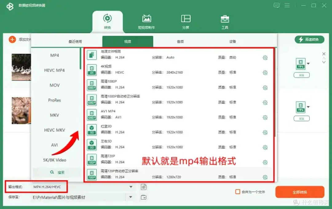332x209 pixels.
Task: Click the format list scrollbar
Action: (81, 59)
